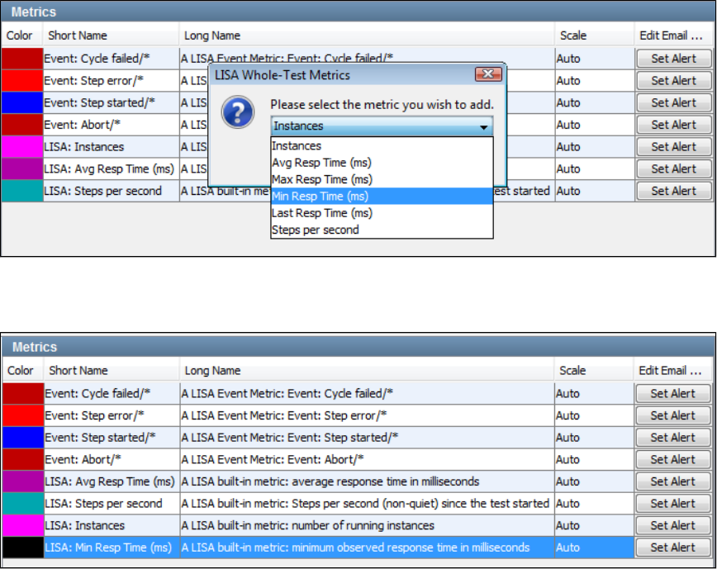Select the 'LISA: Min Resp Time (ms)' cell
The image size is (717, 569).
[112, 548]
